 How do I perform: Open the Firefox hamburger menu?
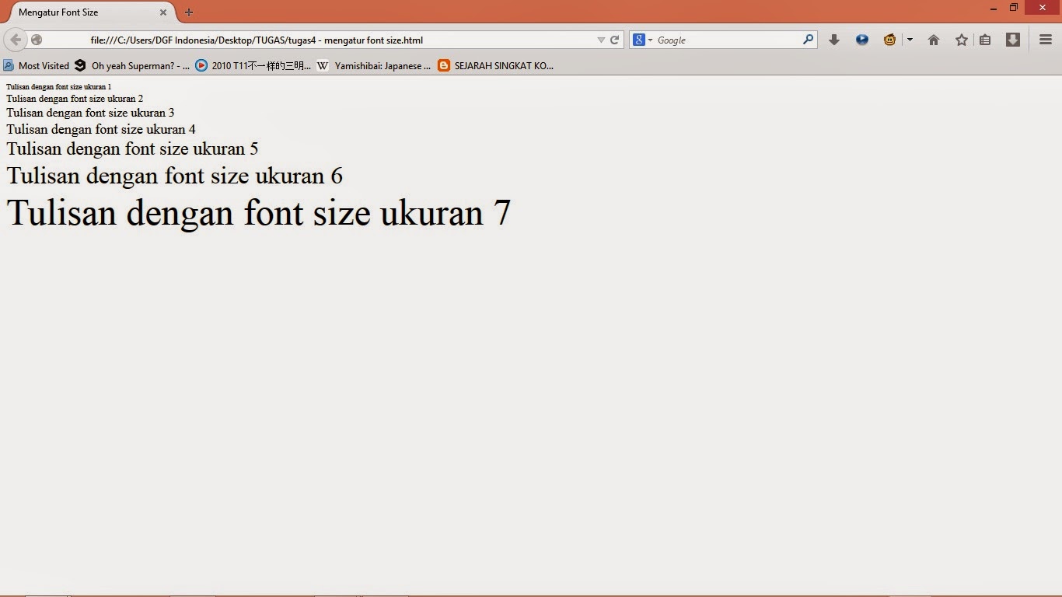(1045, 40)
